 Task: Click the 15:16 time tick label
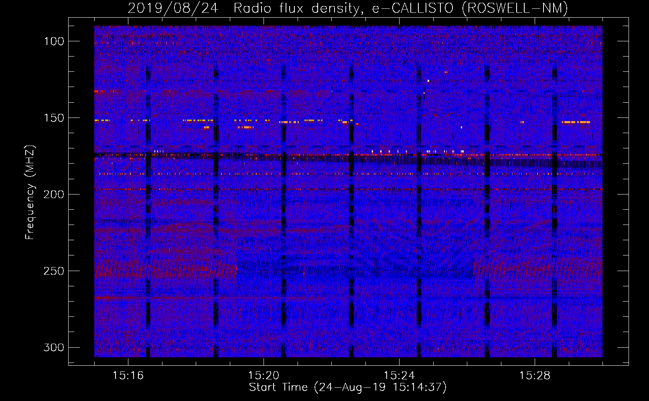coord(128,375)
